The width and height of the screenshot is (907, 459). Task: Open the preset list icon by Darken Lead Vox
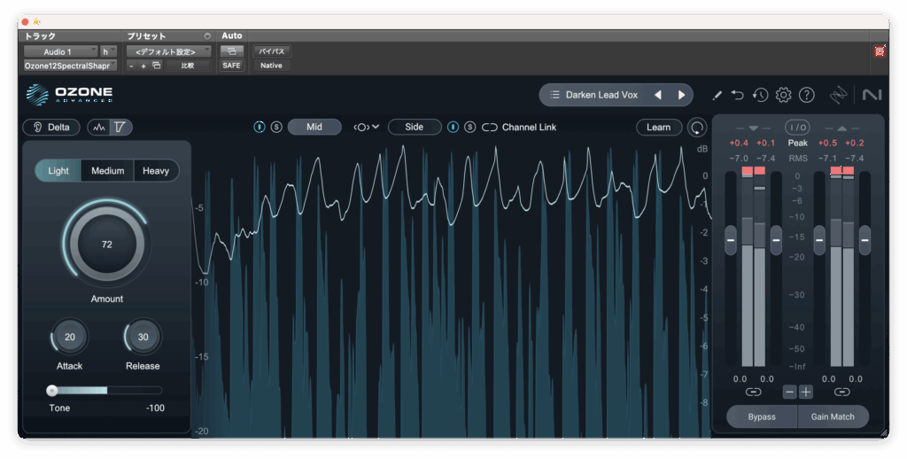pos(554,95)
